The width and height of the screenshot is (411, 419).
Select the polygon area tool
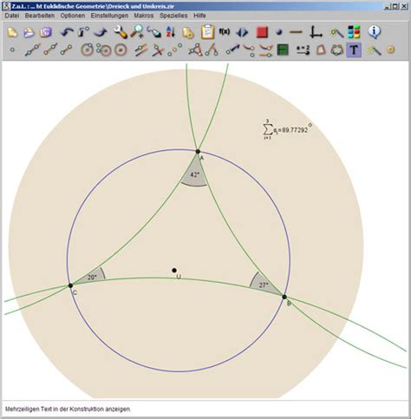coord(321,50)
